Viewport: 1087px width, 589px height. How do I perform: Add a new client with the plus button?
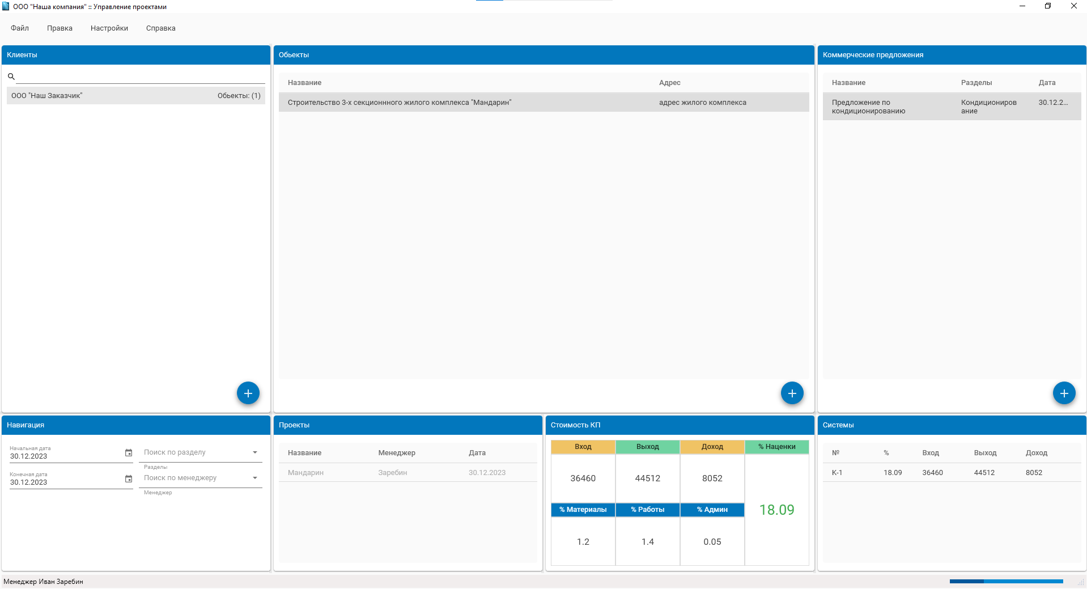tap(248, 393)
